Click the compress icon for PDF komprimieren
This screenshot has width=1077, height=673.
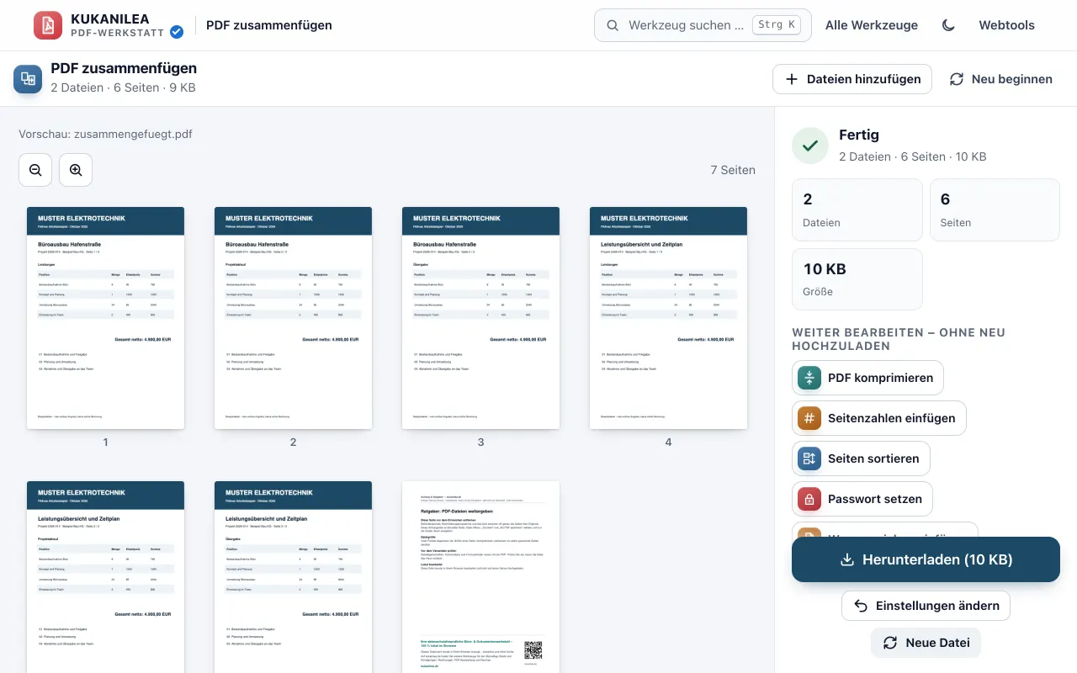(809, 378)
